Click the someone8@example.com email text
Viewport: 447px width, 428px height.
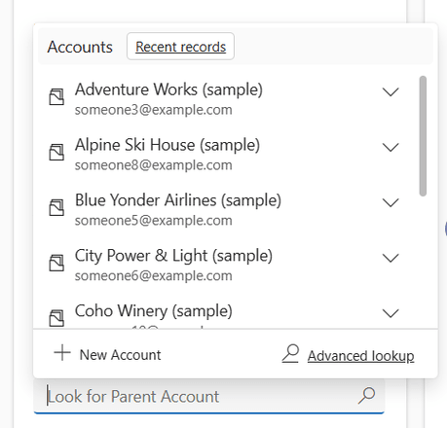click(x=154, y=165)
